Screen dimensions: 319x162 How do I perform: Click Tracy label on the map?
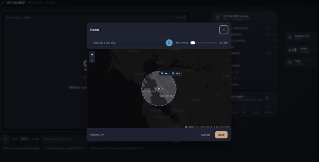coord(217,94)
